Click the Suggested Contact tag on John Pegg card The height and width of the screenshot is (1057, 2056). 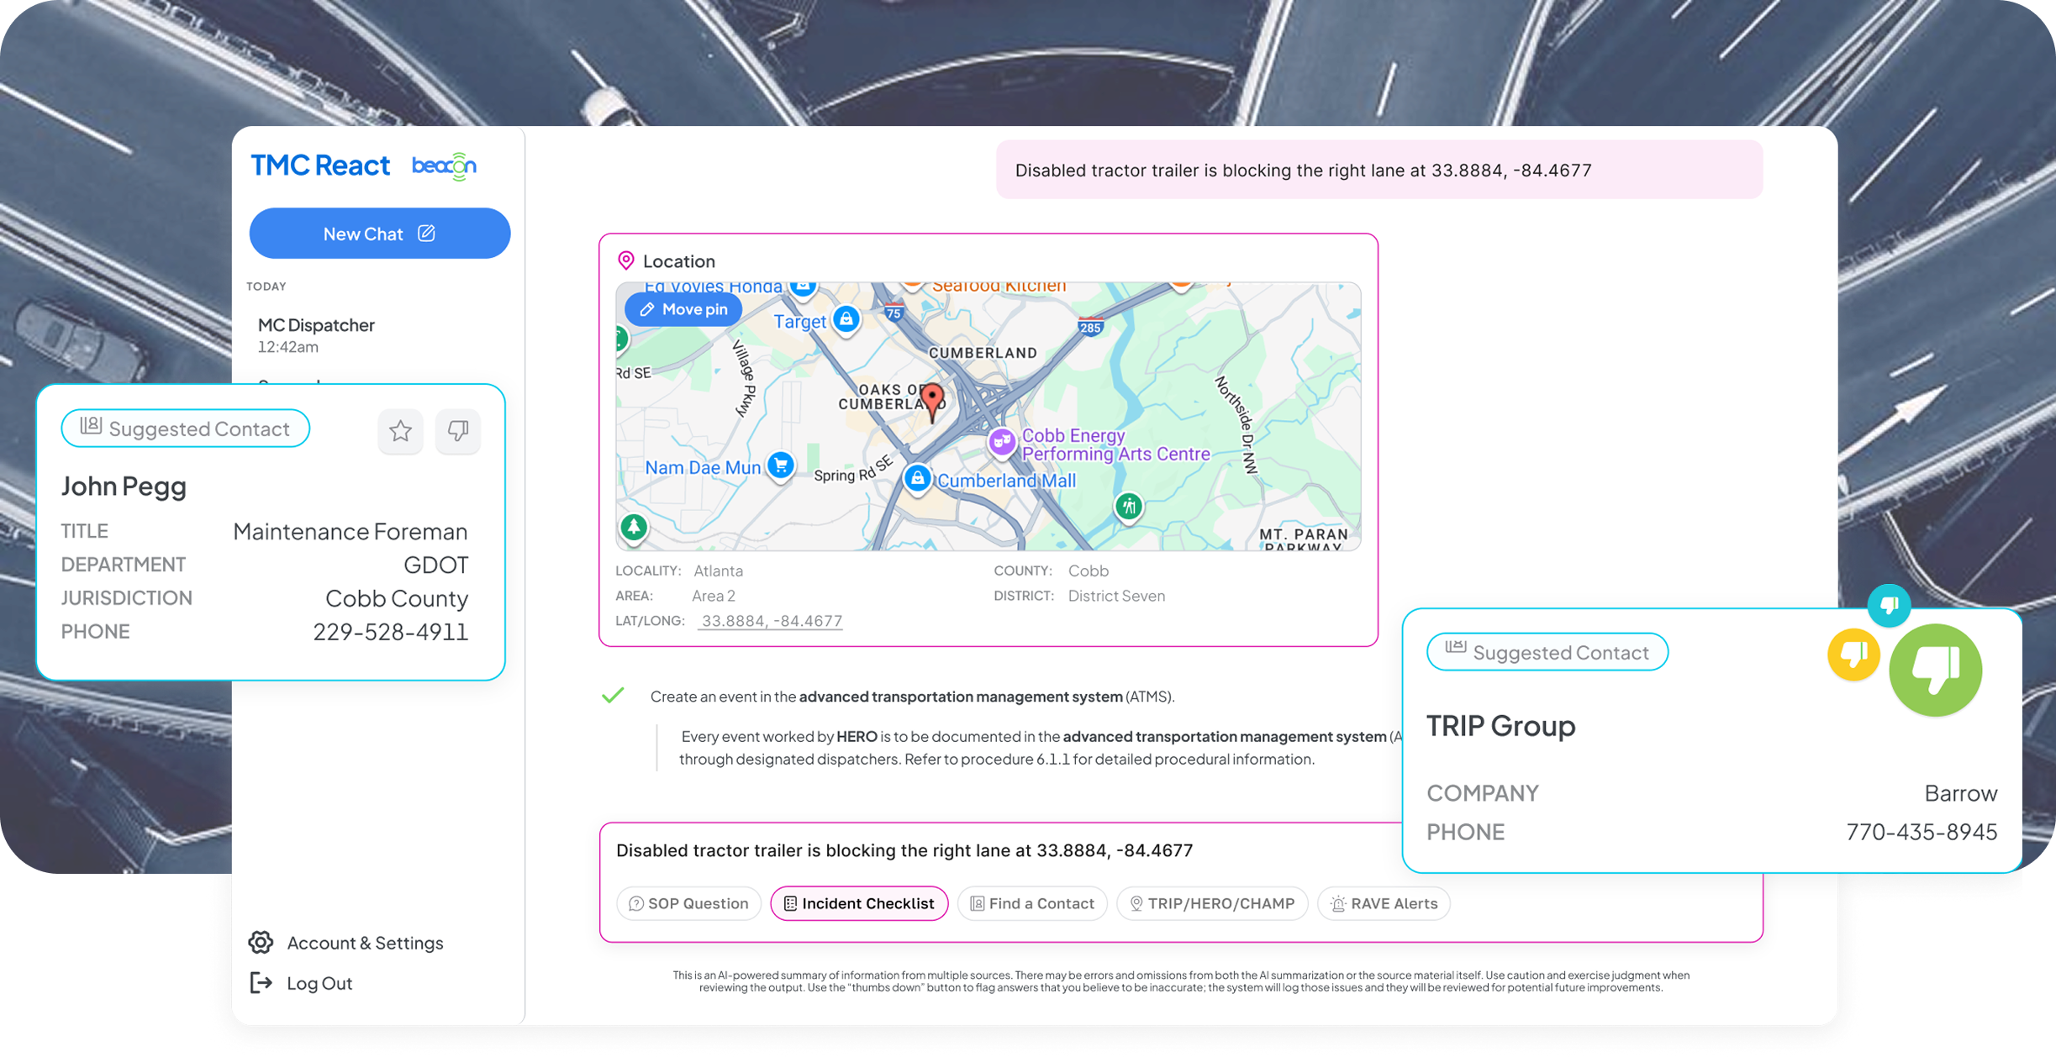pos(186,429)
